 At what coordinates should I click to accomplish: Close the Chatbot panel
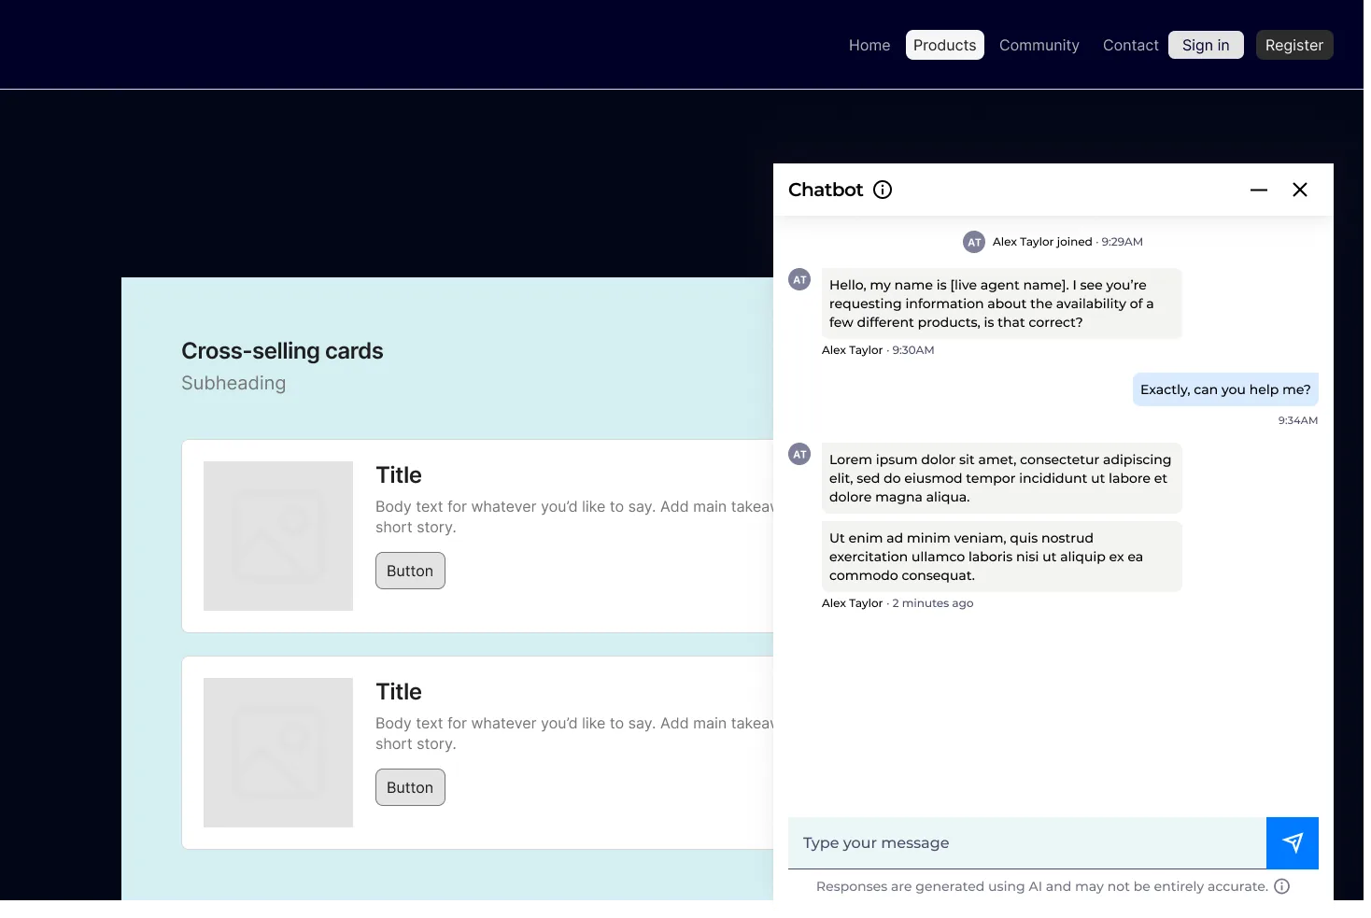coord(1300,190)
